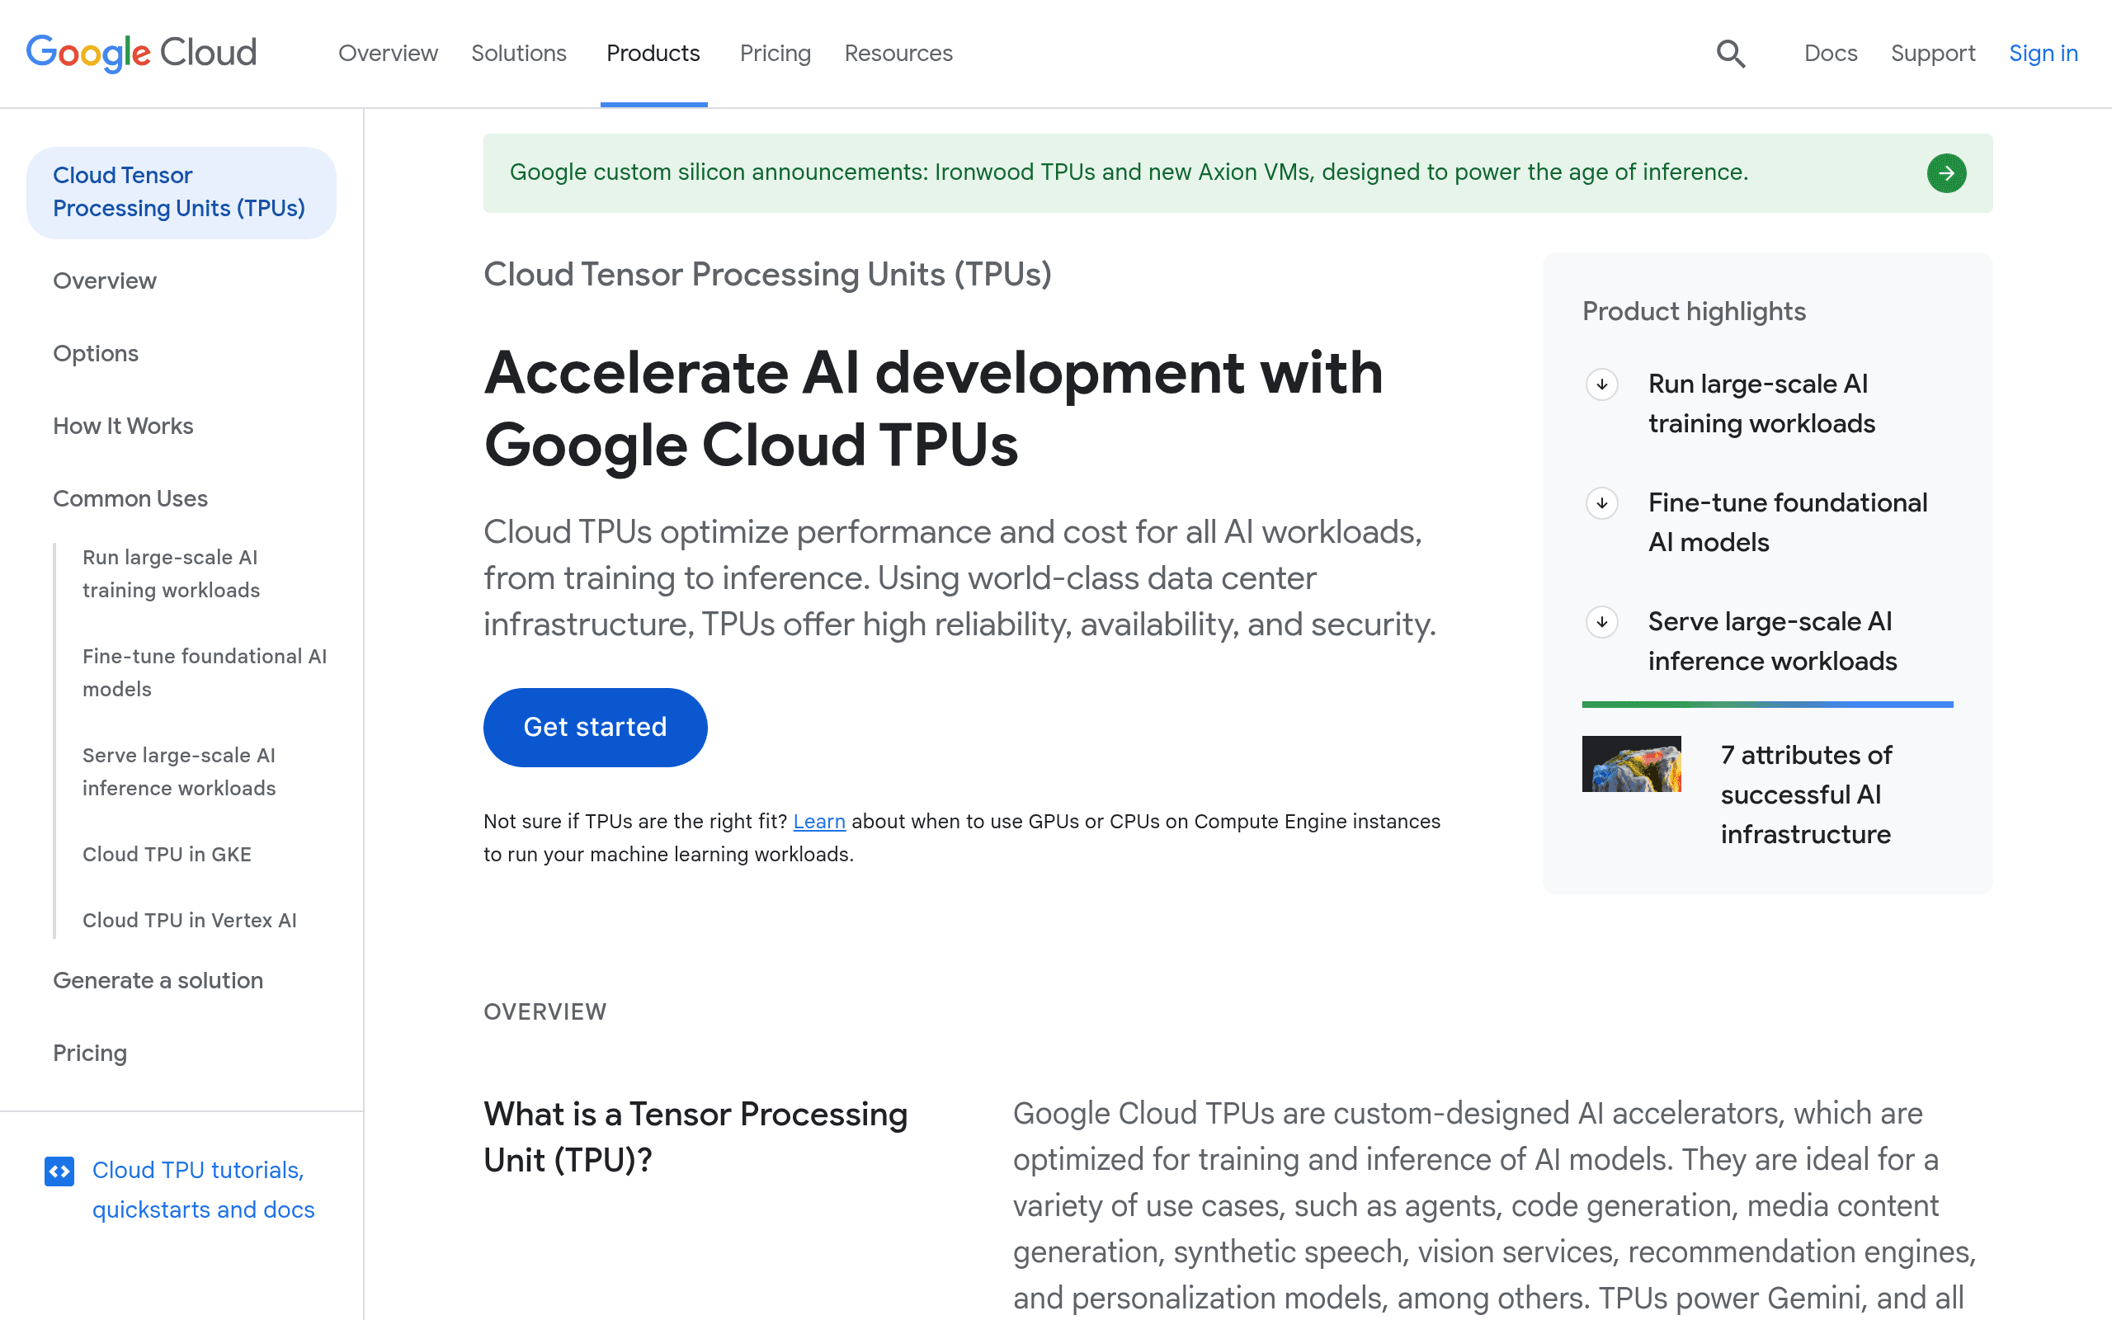Open the 7 attributes infrastructure thumbnail image
This screenshot has width=2112, height=1320.
click(1631, 764)
